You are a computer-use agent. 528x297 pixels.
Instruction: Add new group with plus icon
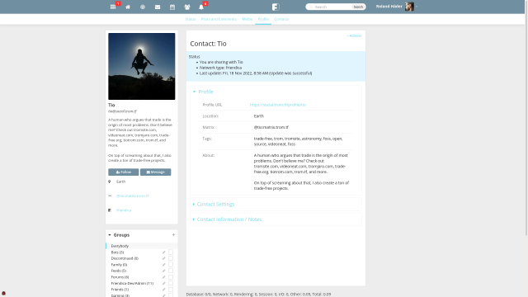tap(173, 234)
